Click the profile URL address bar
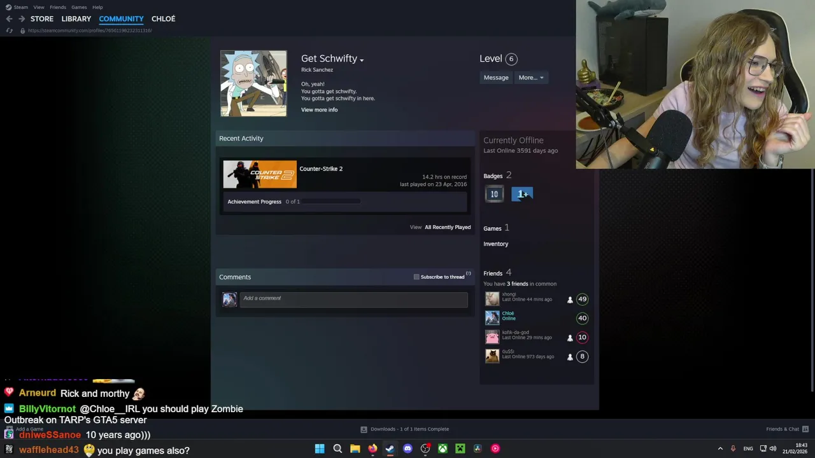815x458 pixels. pyautogui.click(x=89, y=31)
